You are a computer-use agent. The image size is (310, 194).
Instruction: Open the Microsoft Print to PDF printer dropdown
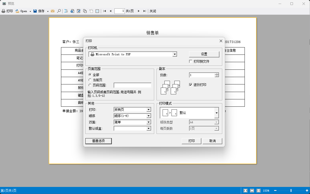point(175,54)
